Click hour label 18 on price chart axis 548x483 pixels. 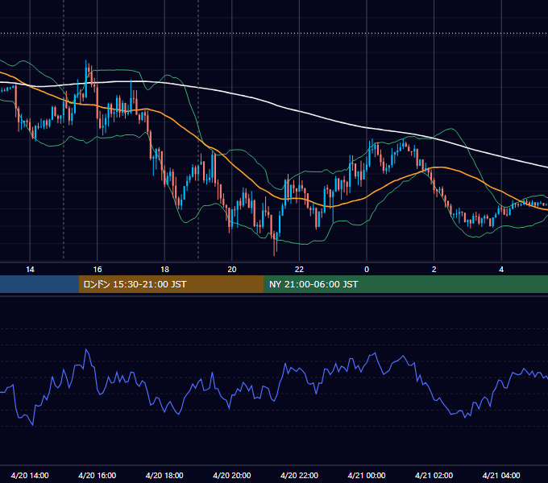[164, 270]
